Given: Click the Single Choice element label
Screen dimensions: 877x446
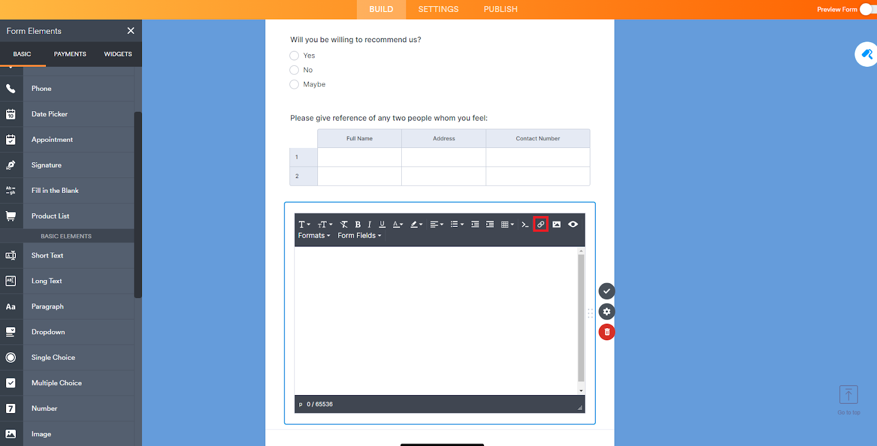Looking at the screenshot, I should [53, 357].
